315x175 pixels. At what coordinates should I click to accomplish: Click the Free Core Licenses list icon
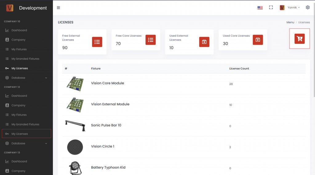coord(150,40)
